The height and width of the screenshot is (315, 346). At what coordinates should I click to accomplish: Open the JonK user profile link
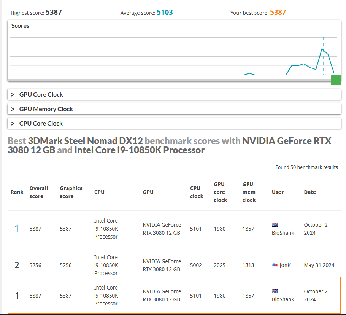(x=285, y=265)
